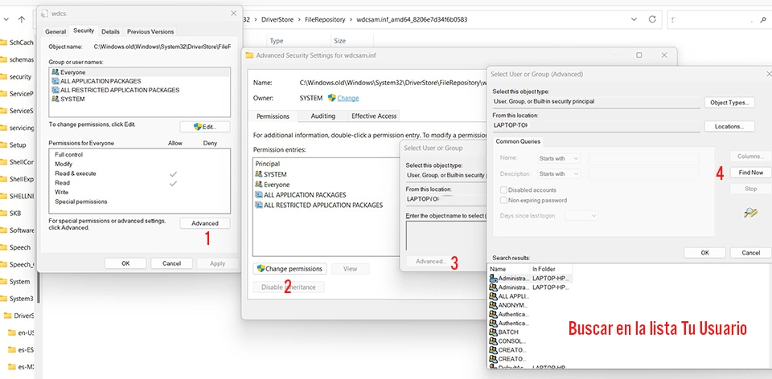Screen dimensions: 772x379
Task: Switch to the Auditing tab
Action: [x=322, y=116]
